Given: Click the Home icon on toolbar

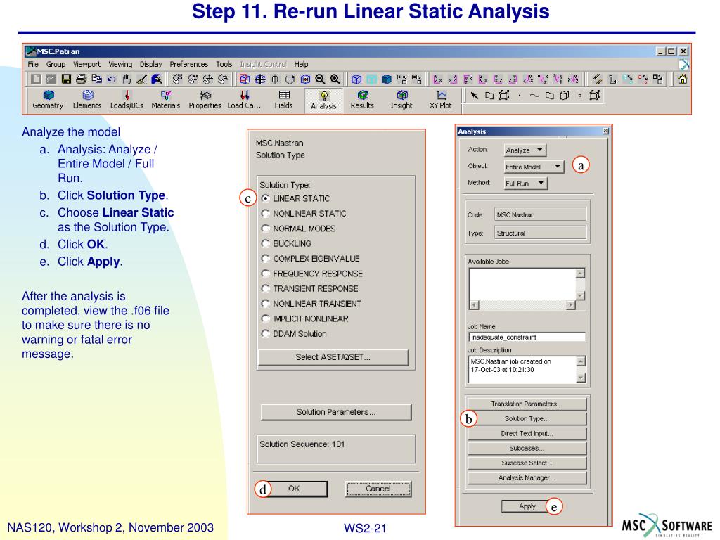Looking at the screenshot, I should pyautogui.click(x=682, y=79).
